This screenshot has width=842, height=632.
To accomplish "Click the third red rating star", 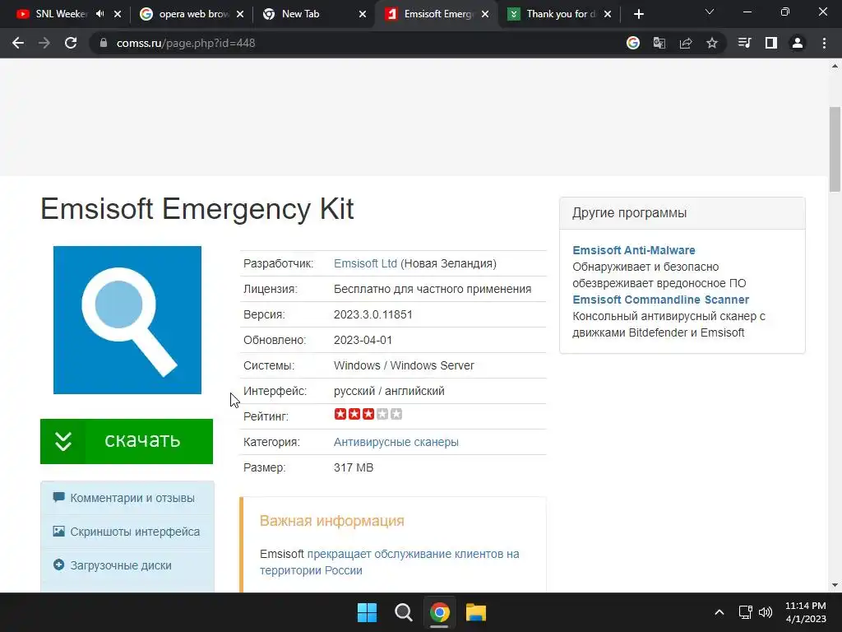I will tap(368, 414).
